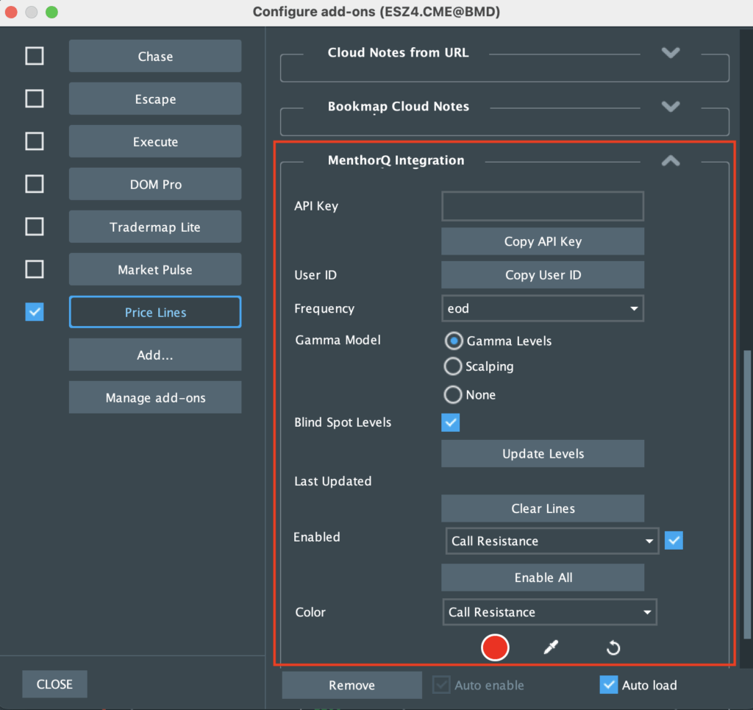Reset the line color using the revert icon
The width and height of the screenshot is (753, 710).
coord(613,647)
